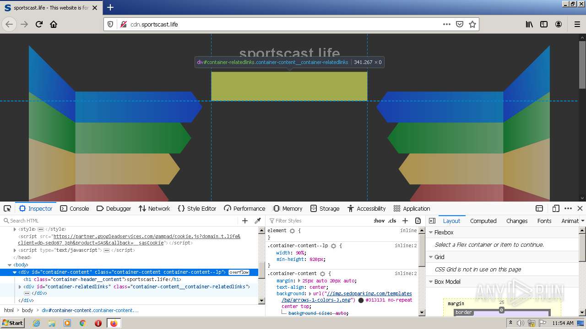Open the Memory tab
586x329 pixels.
288,208
